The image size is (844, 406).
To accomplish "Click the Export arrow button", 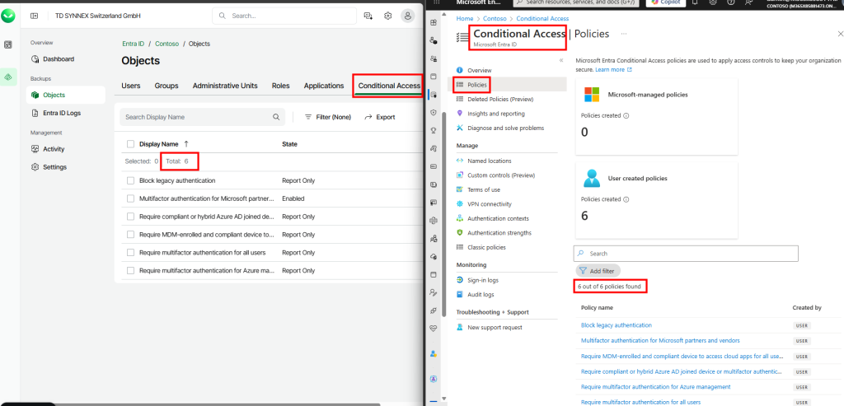I will click(x=380, y=118).
